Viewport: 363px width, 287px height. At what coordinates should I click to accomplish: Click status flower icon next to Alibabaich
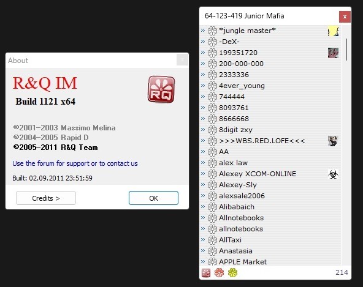coord(212,207)
